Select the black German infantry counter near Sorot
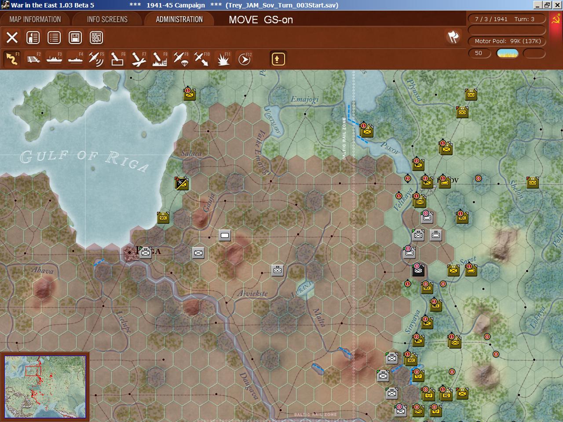The height and width of the screenshot is (422, 563). 418,270
